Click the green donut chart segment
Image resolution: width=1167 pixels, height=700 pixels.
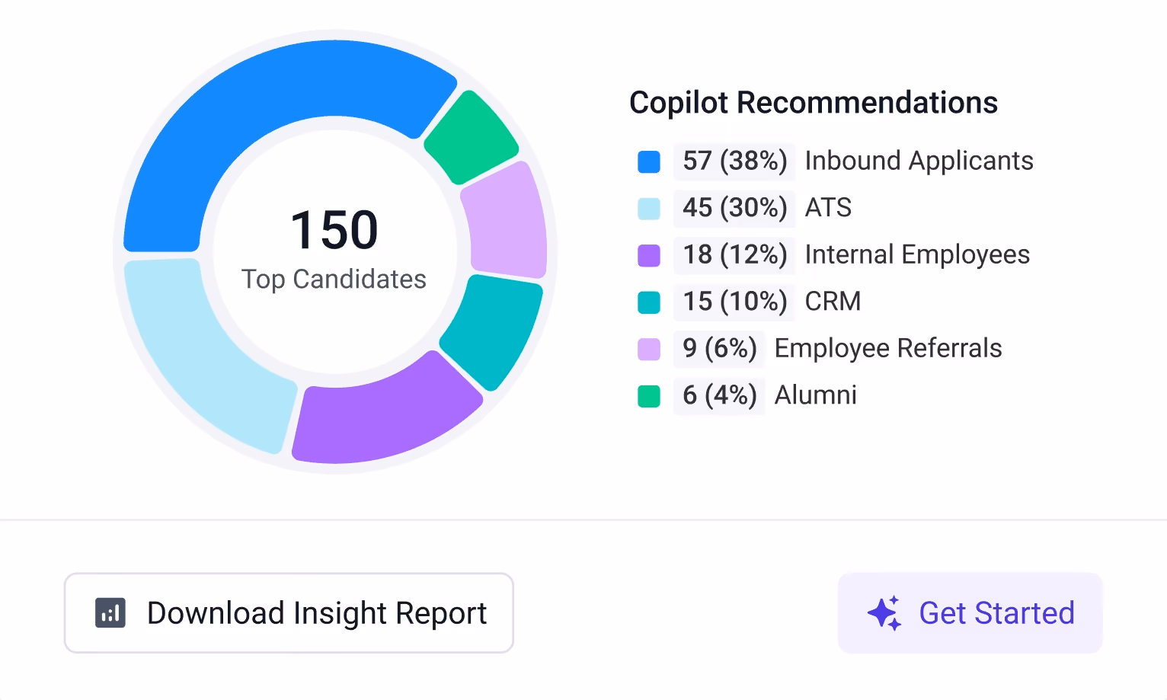tap(474, 137)
